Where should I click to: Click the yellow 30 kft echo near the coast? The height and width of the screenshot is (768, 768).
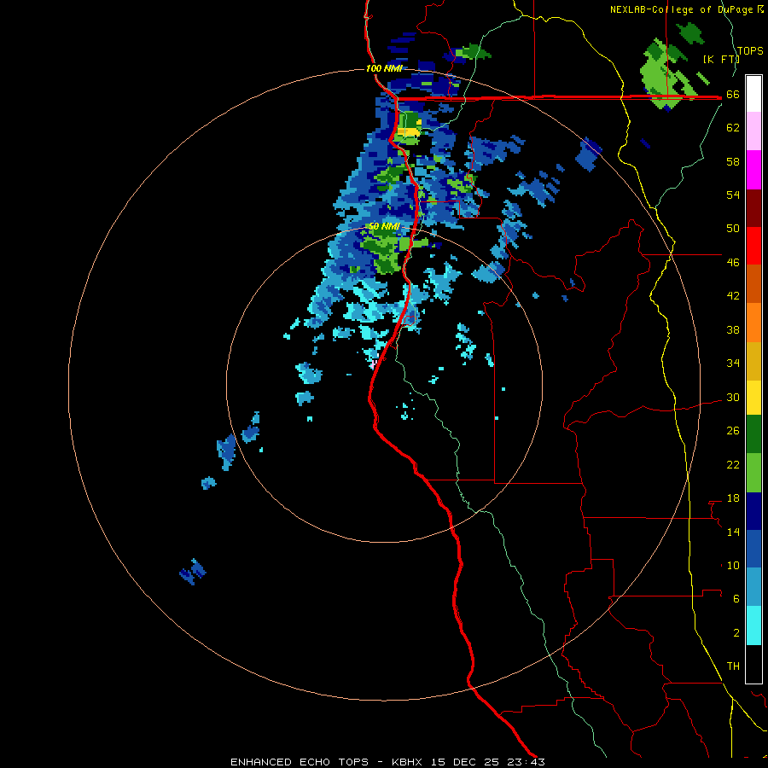(x=408, y=131)
